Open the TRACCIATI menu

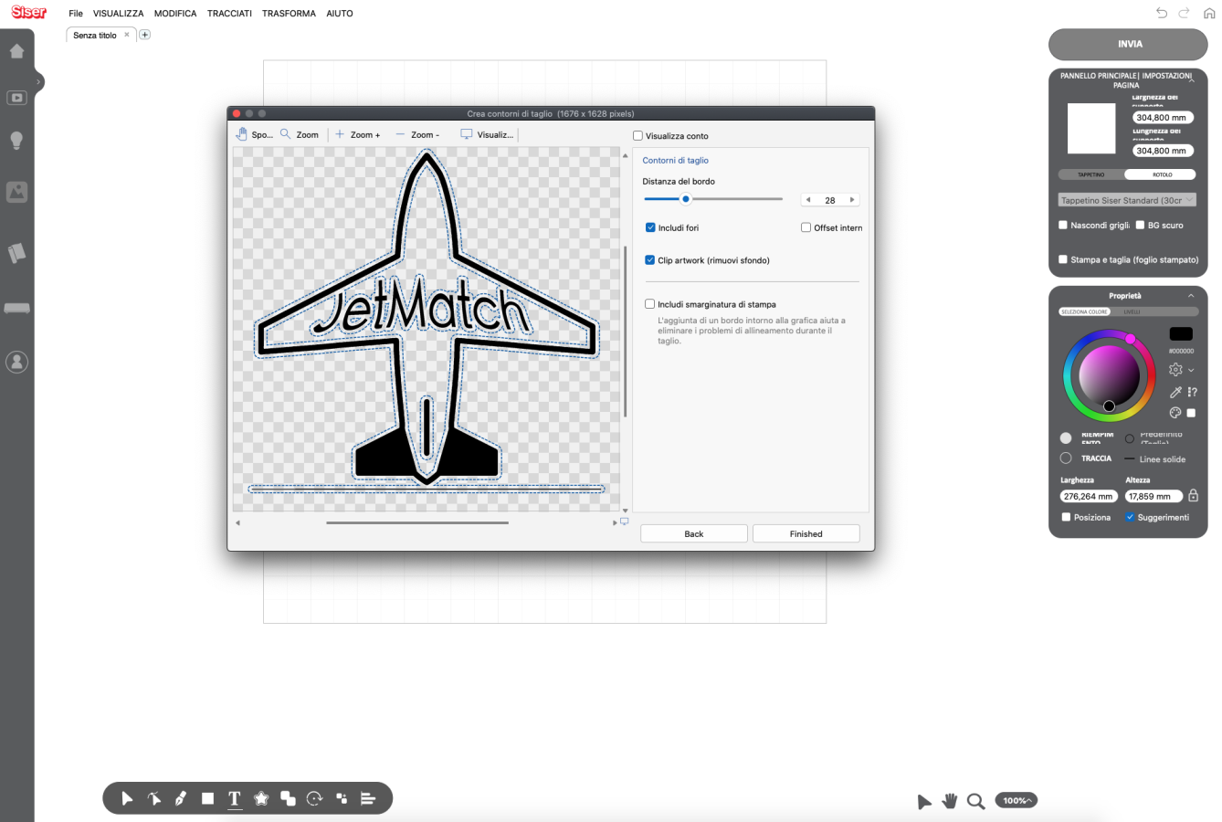(x=229, y=14)
